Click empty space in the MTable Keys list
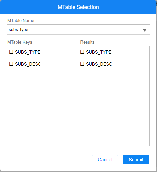The height and width of the screenshot is (172, 157). point(42,105)
